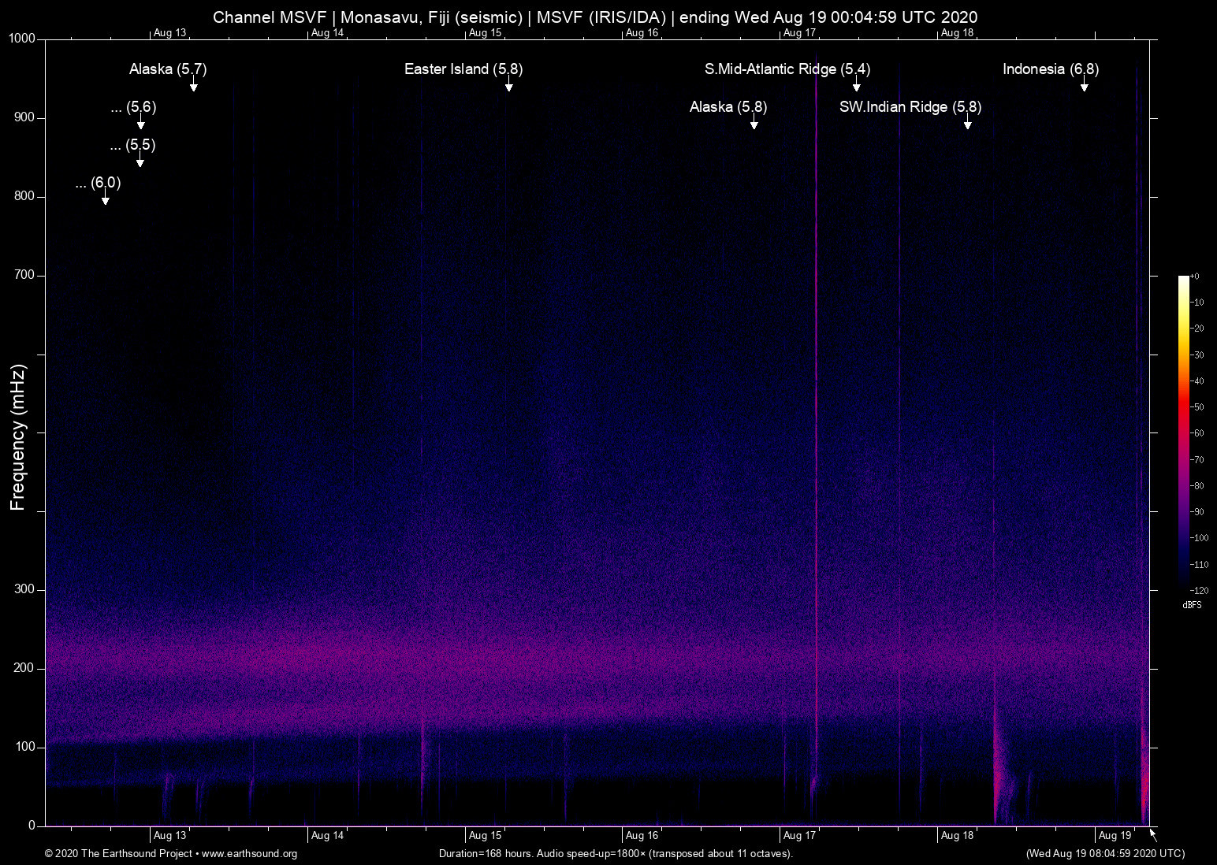This screenshot has height=865, width=1217.
Task: Select the 100 frequency axis tick label
Action: coord(25,747)
